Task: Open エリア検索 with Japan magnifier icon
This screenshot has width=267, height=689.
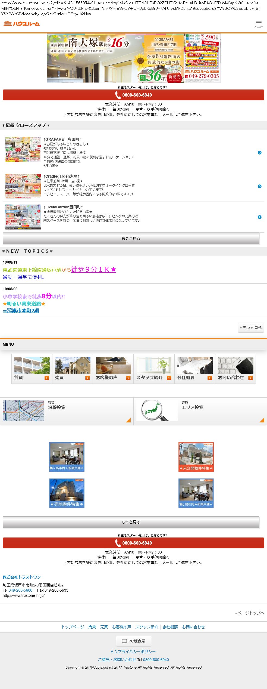Action: [x=200, y=411]
